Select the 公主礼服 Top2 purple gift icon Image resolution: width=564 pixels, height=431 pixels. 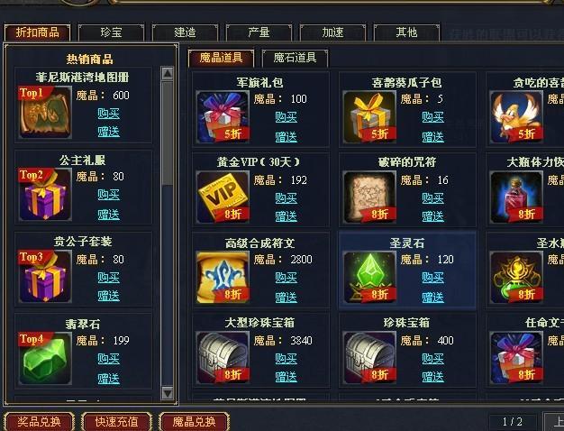tap(45, 195)
